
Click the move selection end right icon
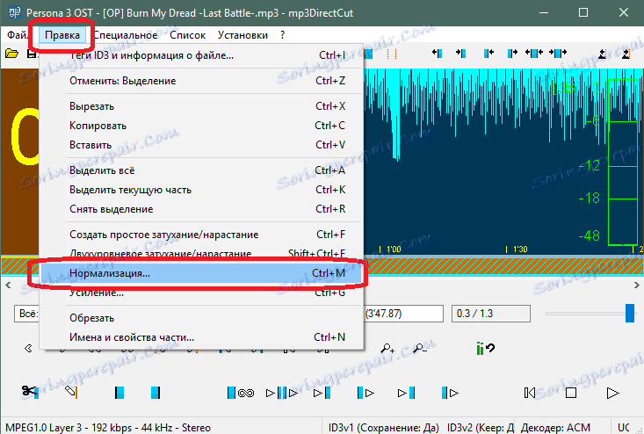pos(512,53)
